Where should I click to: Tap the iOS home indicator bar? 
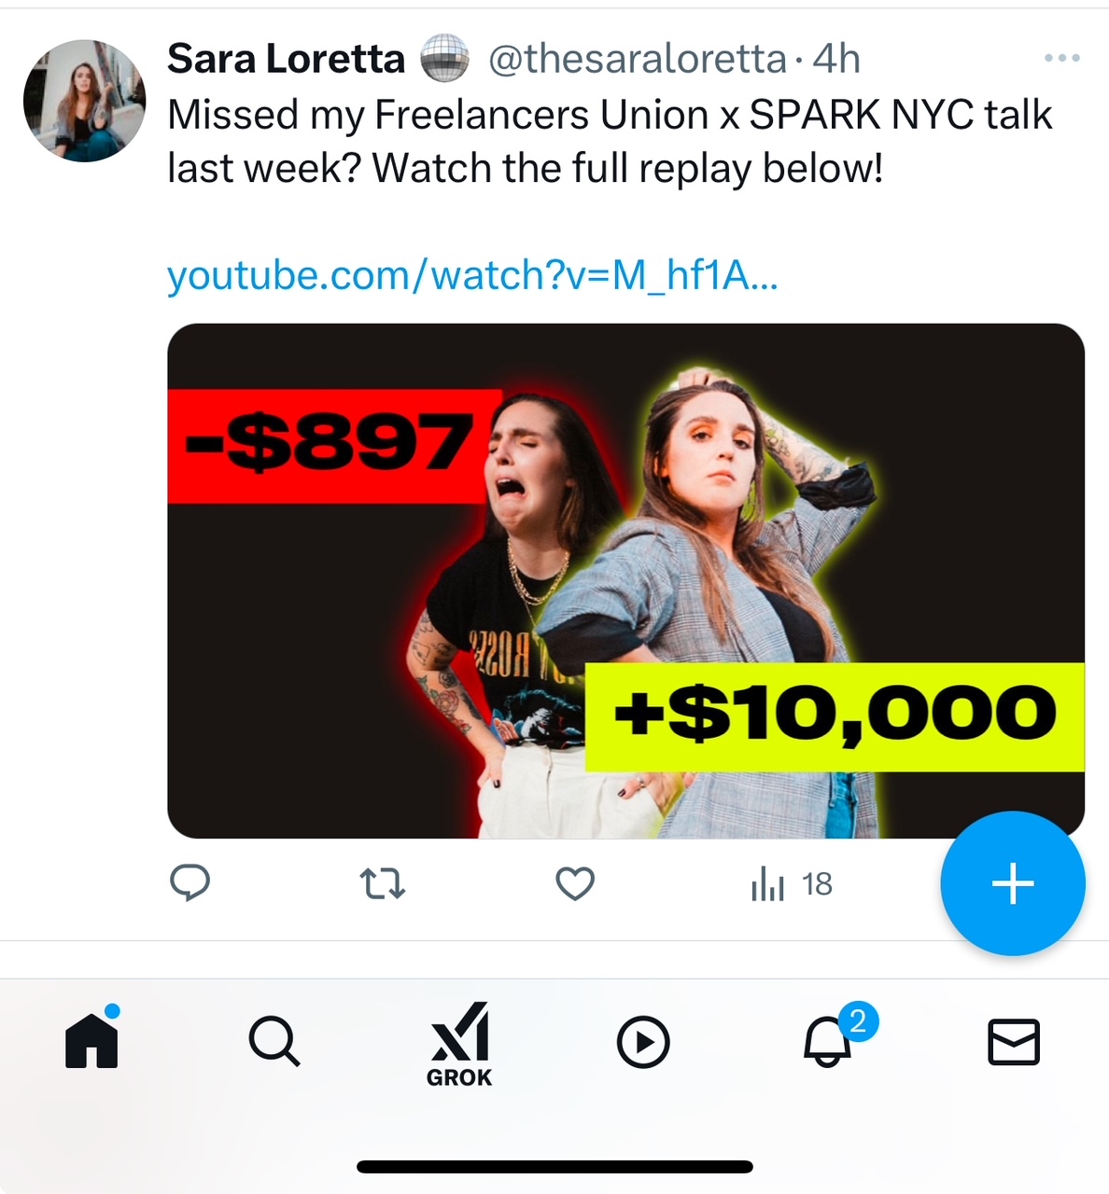coord(554,1166)
